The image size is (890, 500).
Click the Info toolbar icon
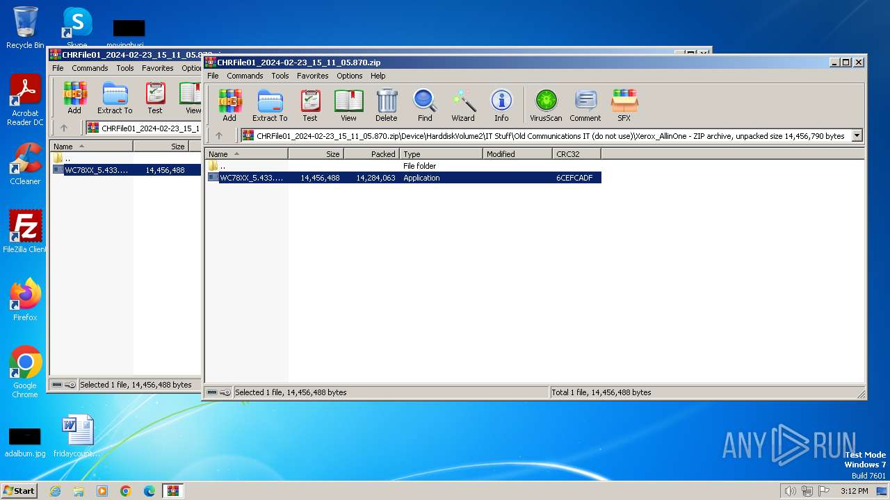(x=501, y=106)
